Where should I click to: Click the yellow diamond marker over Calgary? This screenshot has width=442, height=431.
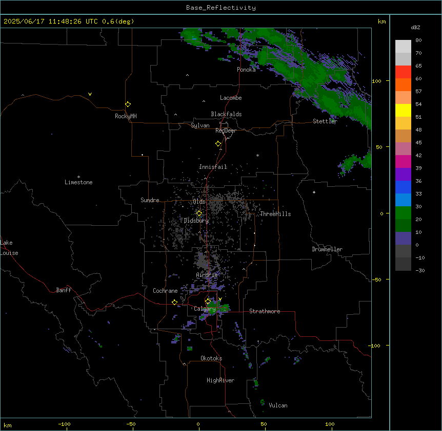[x=208, y=301]
